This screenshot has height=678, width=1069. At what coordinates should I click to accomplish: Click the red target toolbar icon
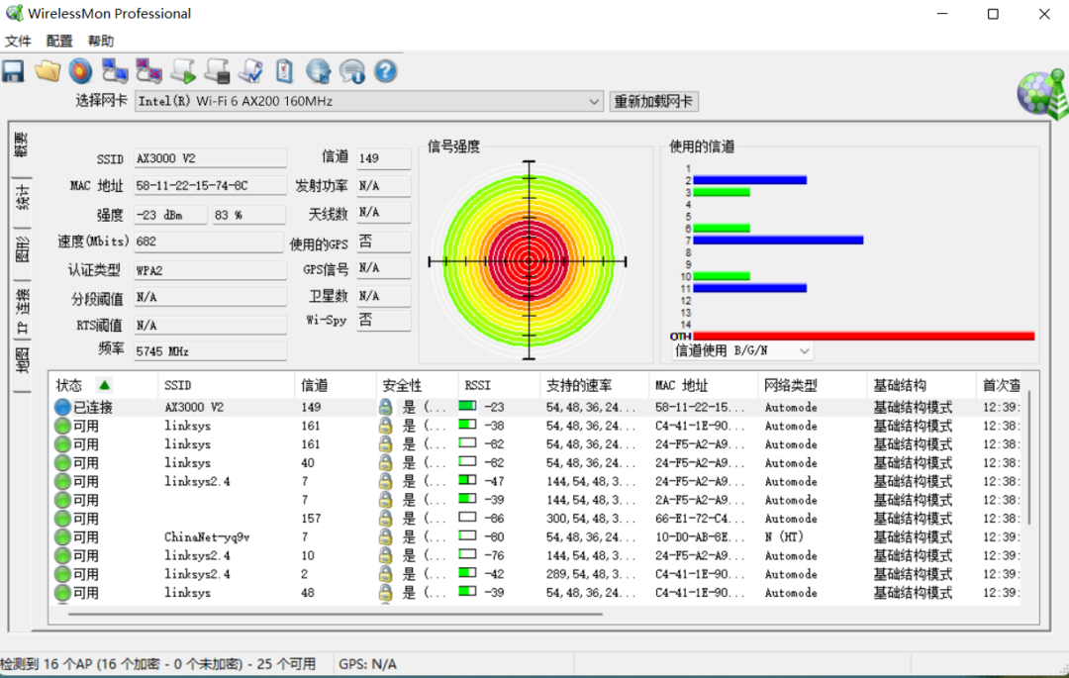click(80, 71)
